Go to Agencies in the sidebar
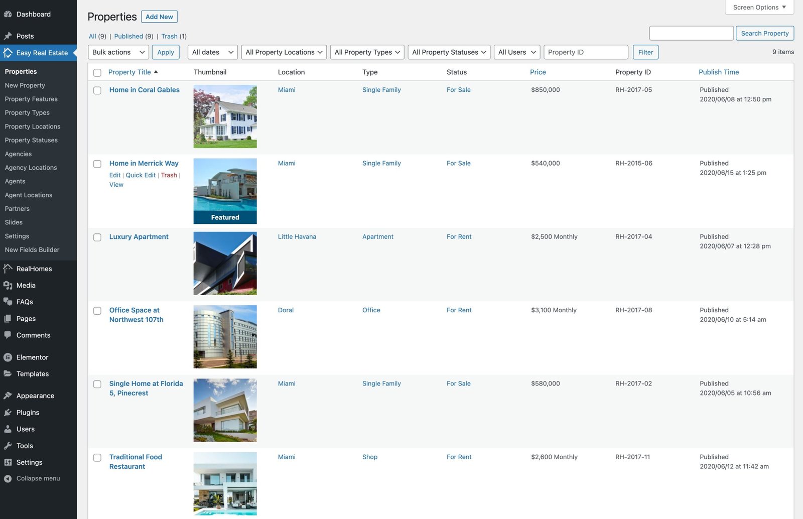 [18, 154]
